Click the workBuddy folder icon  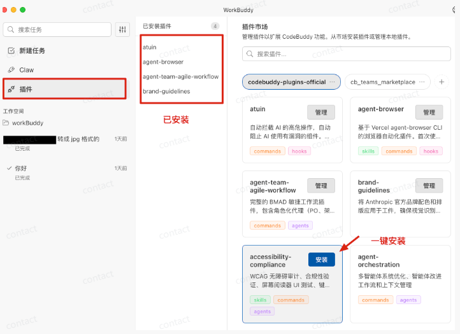(6, 123)
